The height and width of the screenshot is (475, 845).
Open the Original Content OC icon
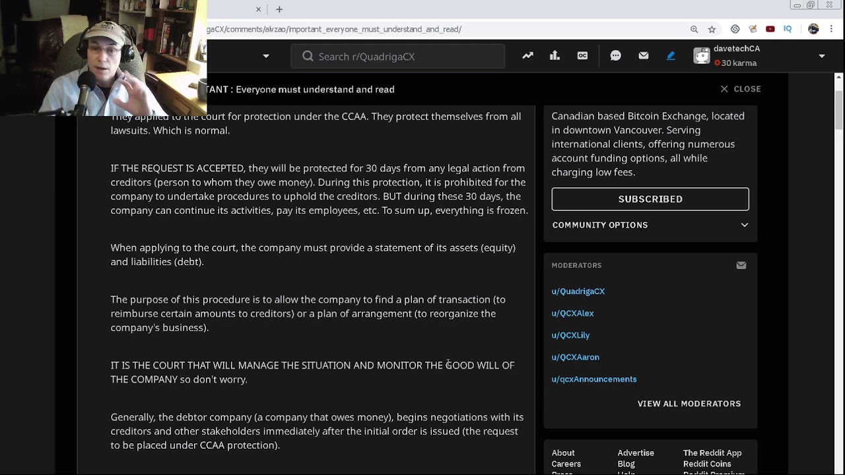click(582, 56)
